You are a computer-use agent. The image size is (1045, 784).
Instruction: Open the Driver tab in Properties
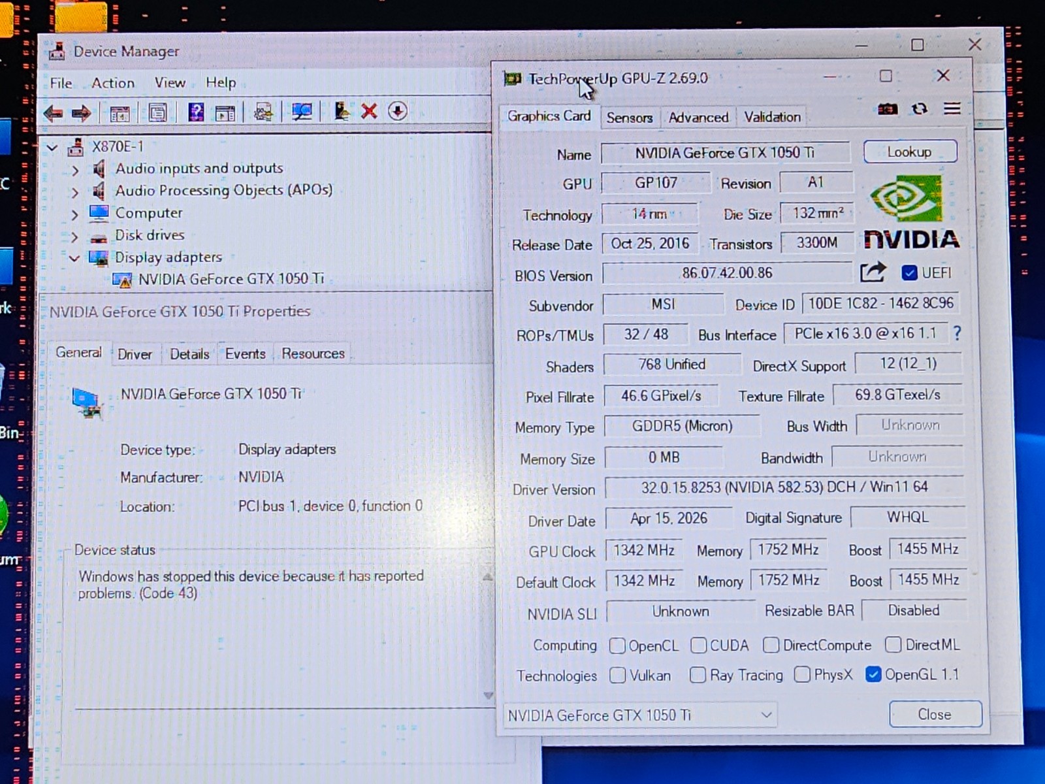click(135, 354)
